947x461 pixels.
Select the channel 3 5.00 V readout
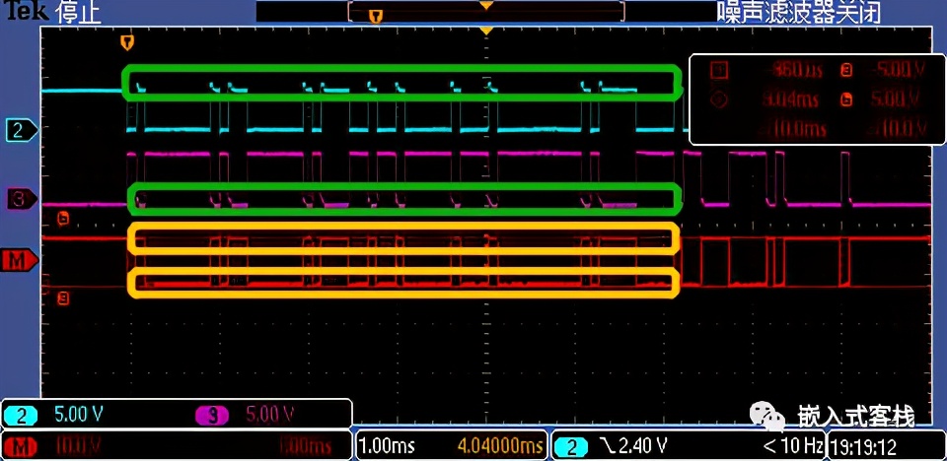pos(260,414)
